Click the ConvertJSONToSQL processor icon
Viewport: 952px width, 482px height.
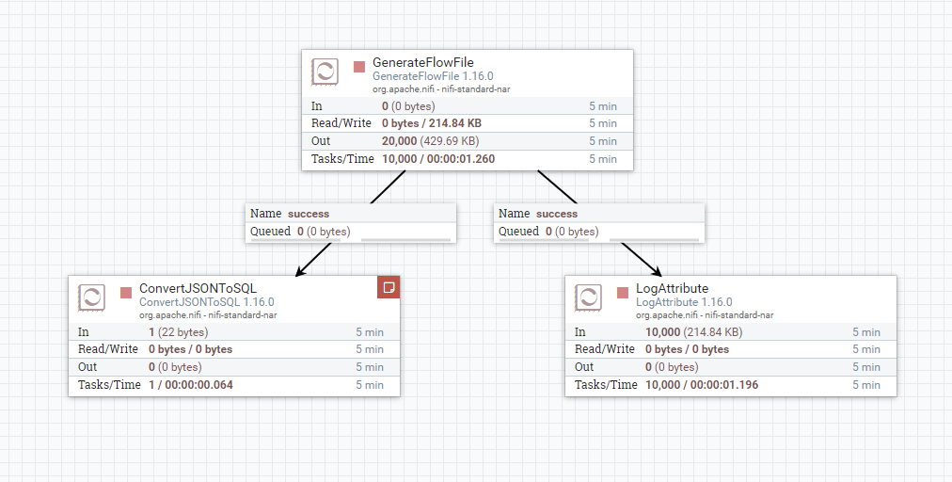click(91, 297)
